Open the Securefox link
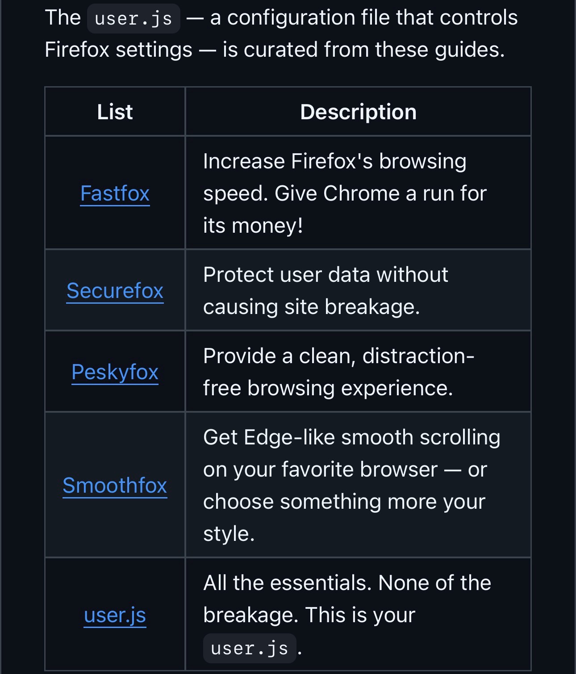The height and width of the screenshot is (674, 576). click(x=115, y=291)
